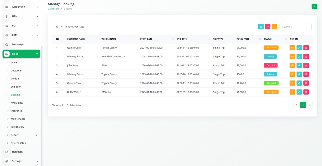Screen dimensions: 322x166
Task: Edit the Completed booking of Quincy Cook
Action: (x=299, y=83)
